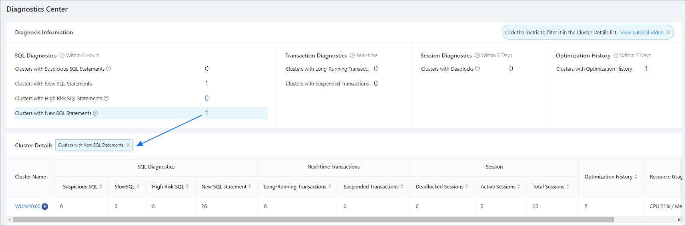This screenshot has width=686, height=226.
Task: Select High Risk SQL Statements count
Action: tap(207, 98)
